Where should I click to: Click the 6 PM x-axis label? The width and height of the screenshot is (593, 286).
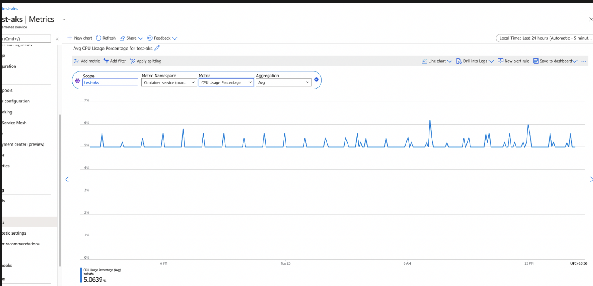click(x=164, y=263)
